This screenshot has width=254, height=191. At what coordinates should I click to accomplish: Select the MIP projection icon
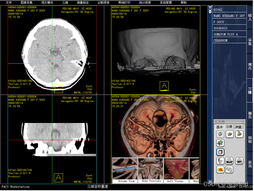(239, 161)
